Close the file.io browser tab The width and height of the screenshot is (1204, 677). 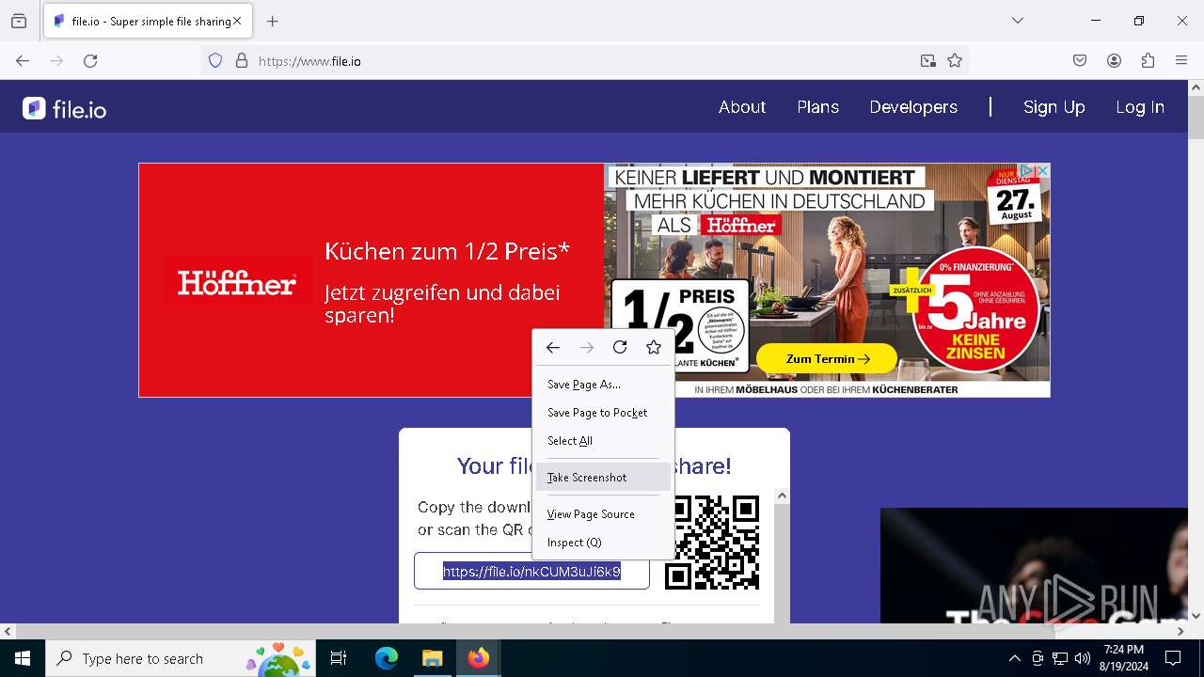coord(237,21)
